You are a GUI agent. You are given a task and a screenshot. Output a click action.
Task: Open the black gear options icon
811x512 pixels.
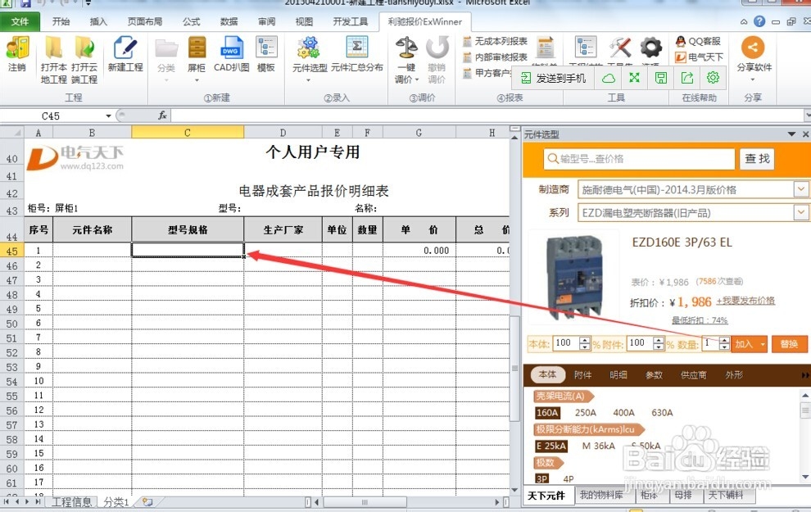(x=650, y=48)
